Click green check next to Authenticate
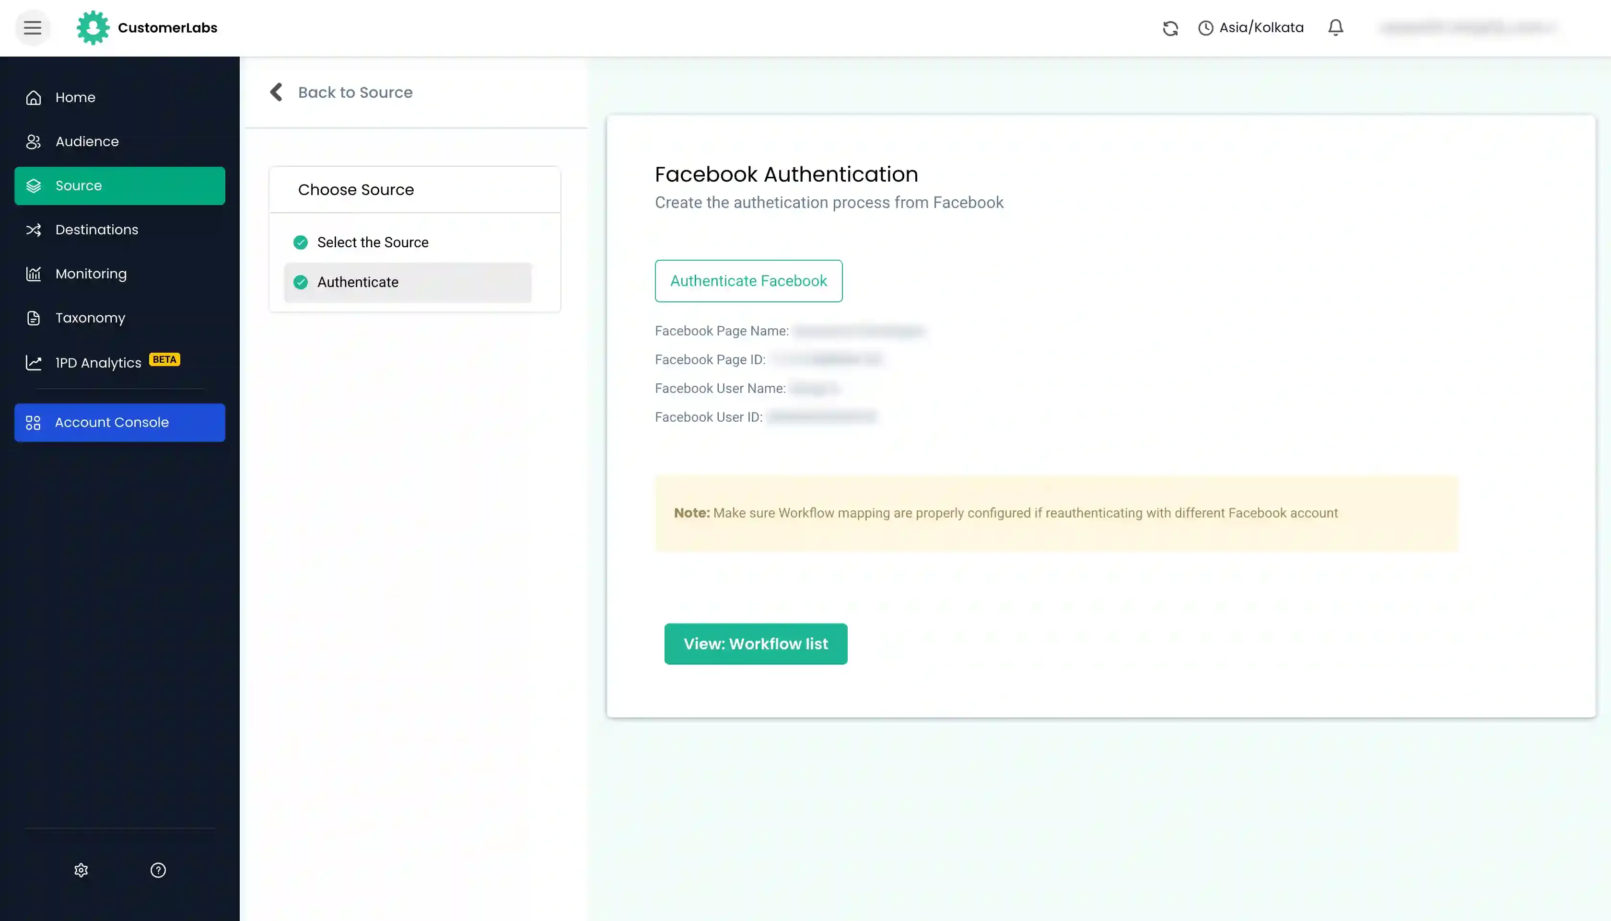Image resolution: width=1611 pixels, height=921 pixels. pos(301,282)
